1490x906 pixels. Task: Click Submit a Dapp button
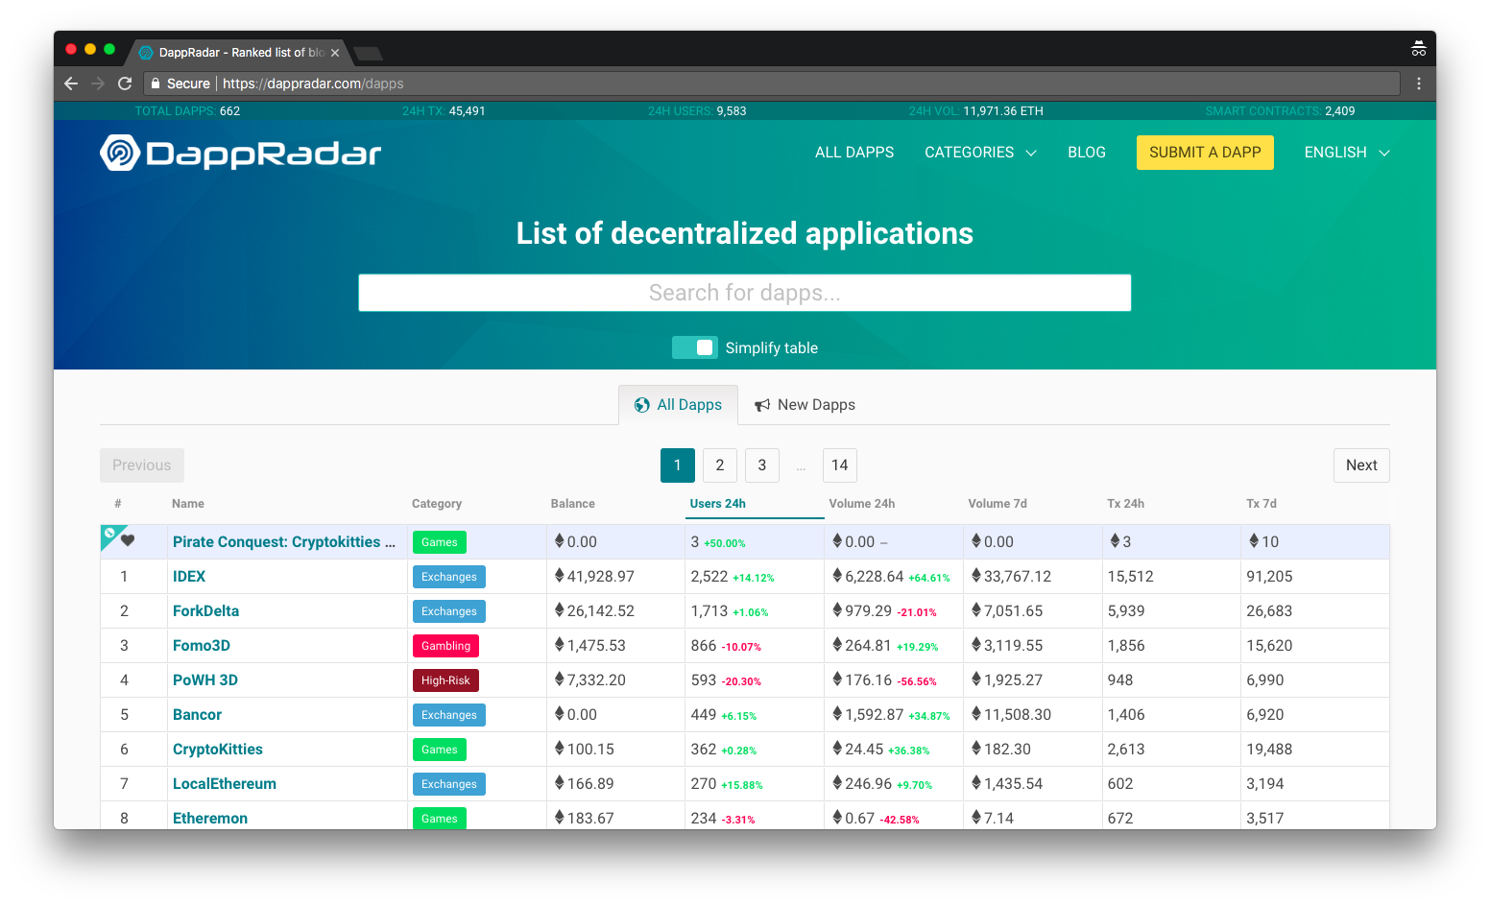click(1205, 153)
